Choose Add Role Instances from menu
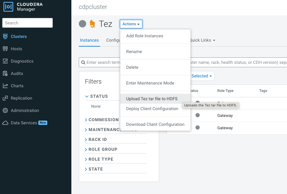 point(155,36)
